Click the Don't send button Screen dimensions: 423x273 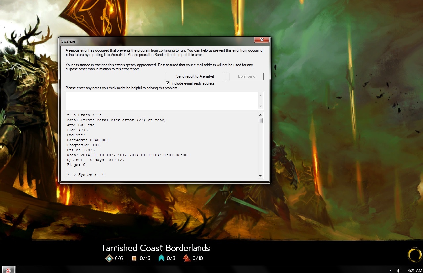pos(246,76)
